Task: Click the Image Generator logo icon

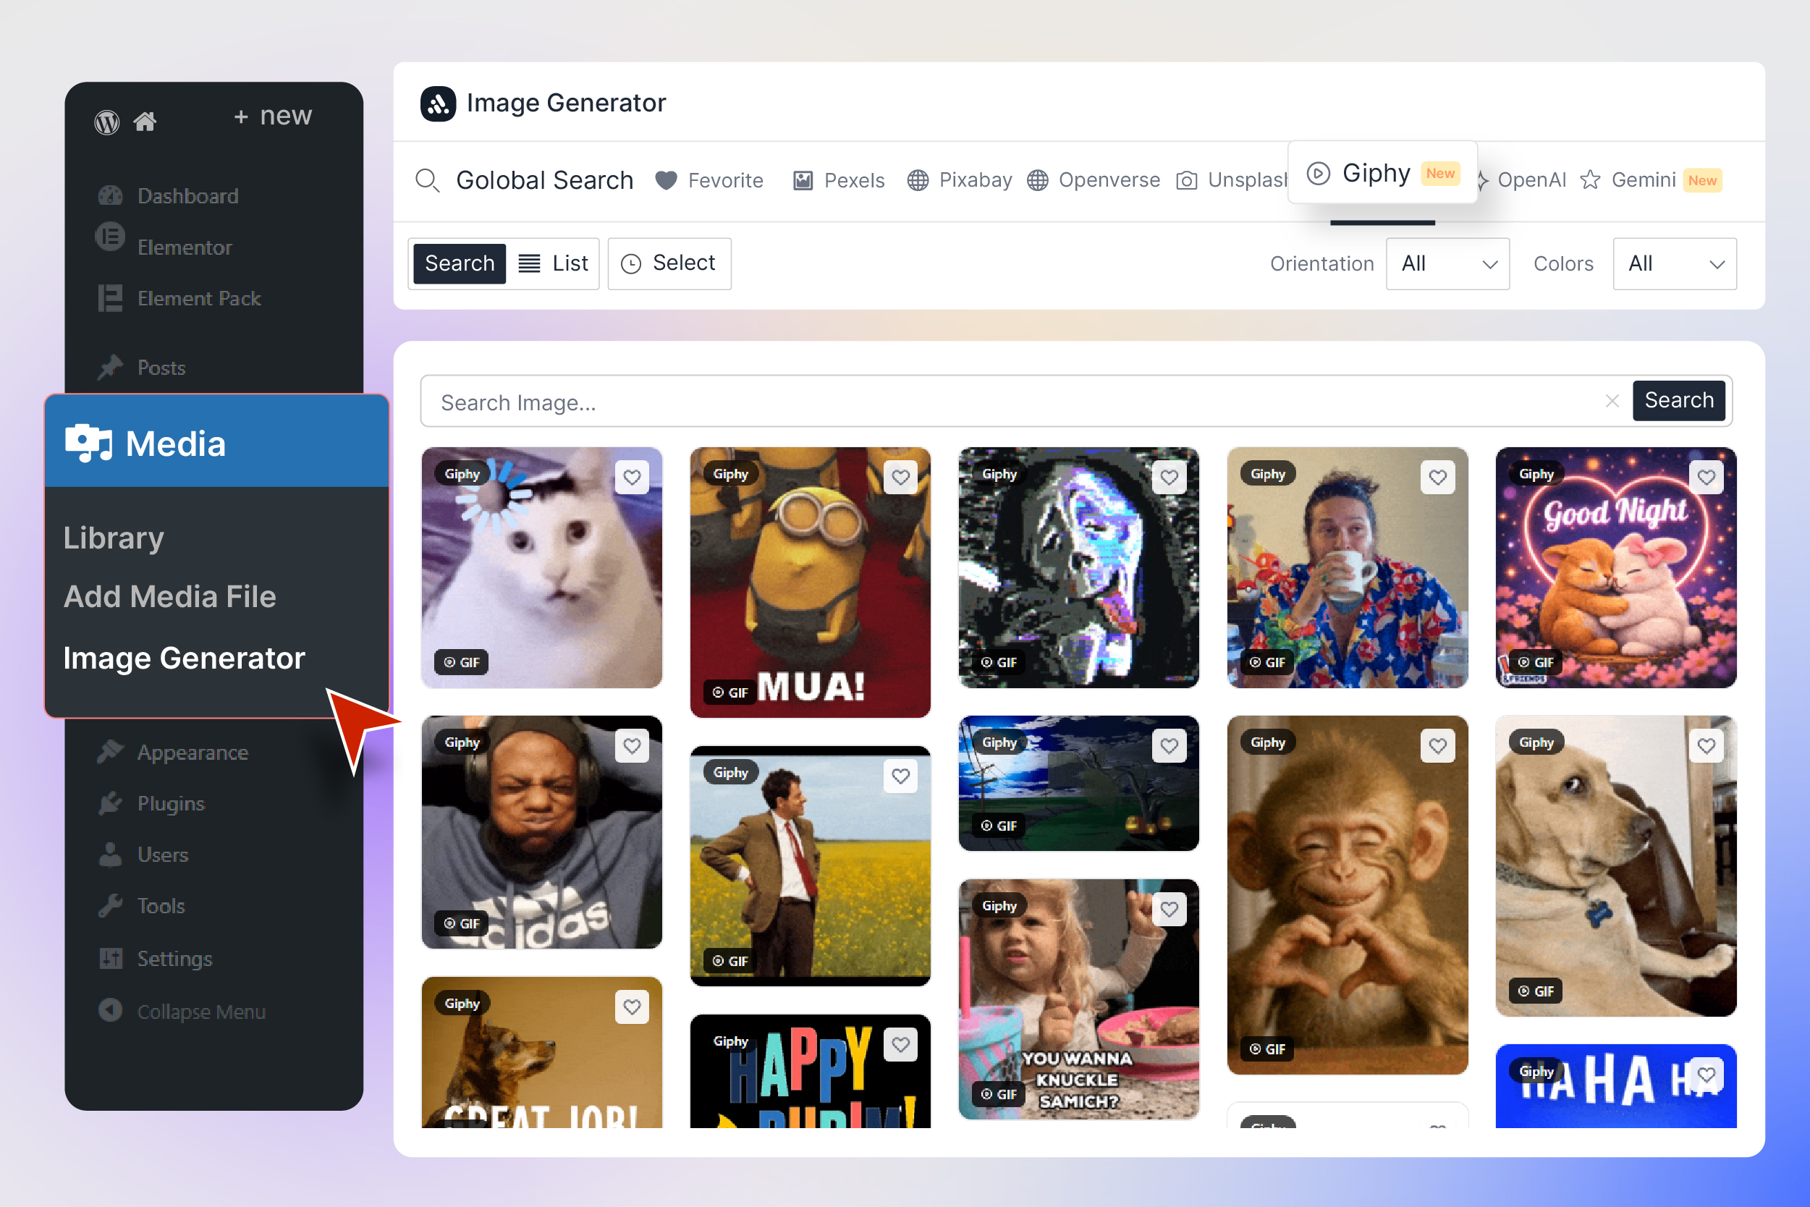Action: [437, 103]
